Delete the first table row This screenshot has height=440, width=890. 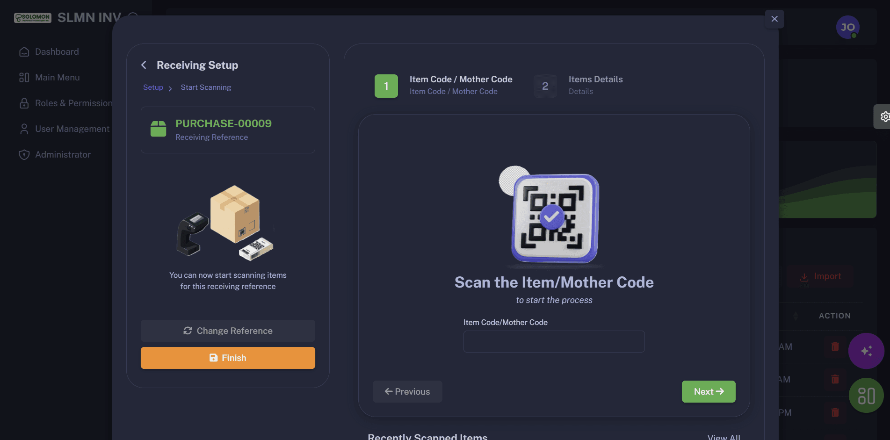835,346
